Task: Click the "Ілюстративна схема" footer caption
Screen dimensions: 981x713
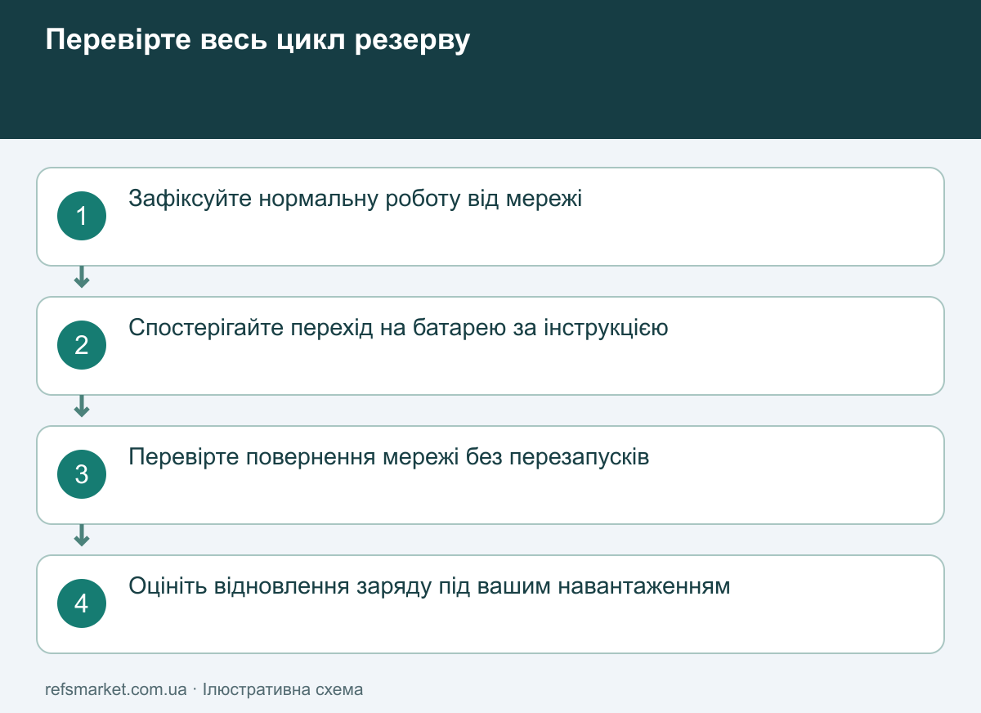Action: point(283,689)
